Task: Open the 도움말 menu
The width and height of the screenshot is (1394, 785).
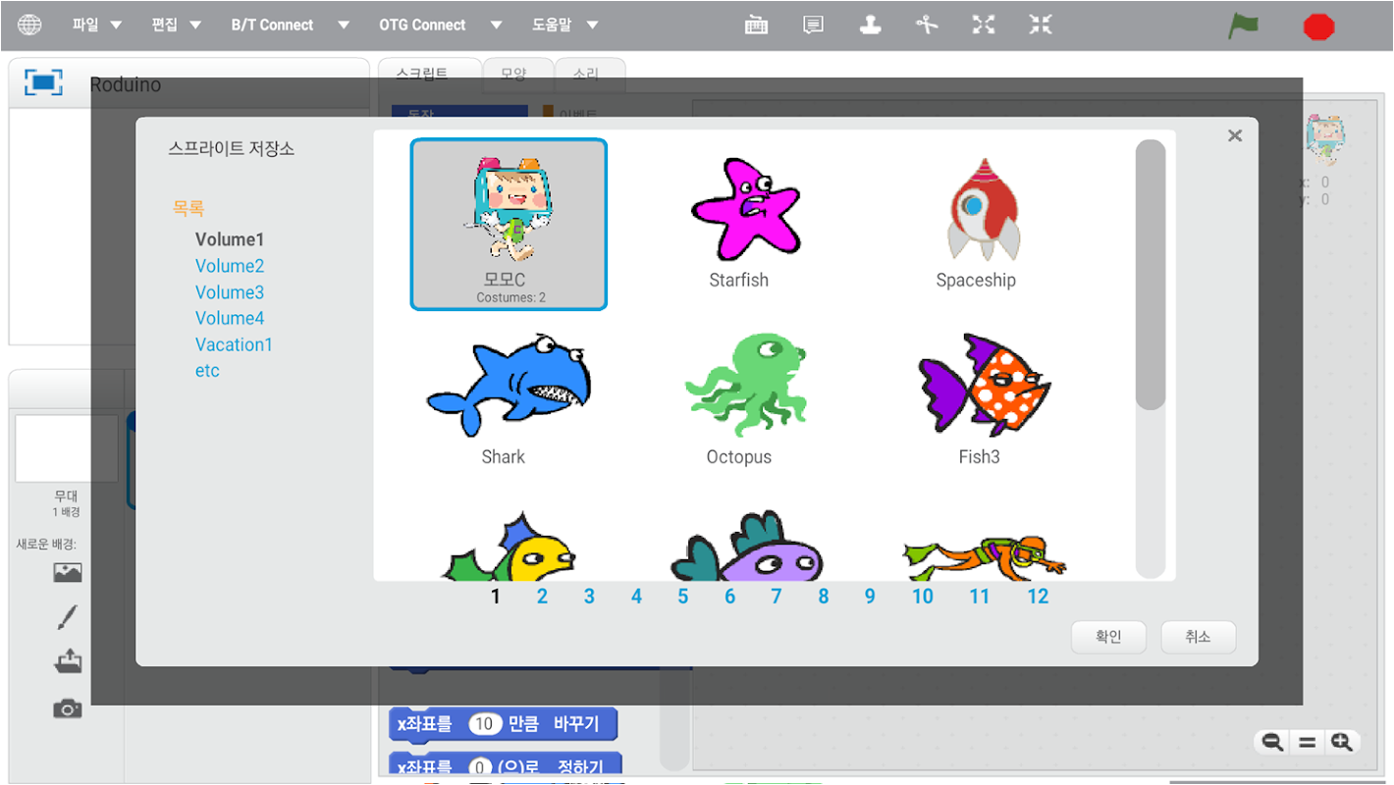Action: click(x=565, y=26)
